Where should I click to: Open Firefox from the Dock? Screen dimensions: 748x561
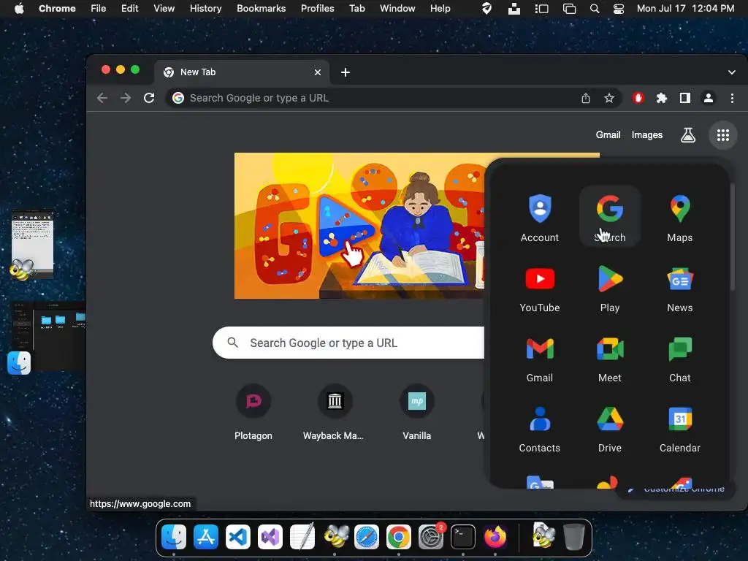tap(495, 537)
